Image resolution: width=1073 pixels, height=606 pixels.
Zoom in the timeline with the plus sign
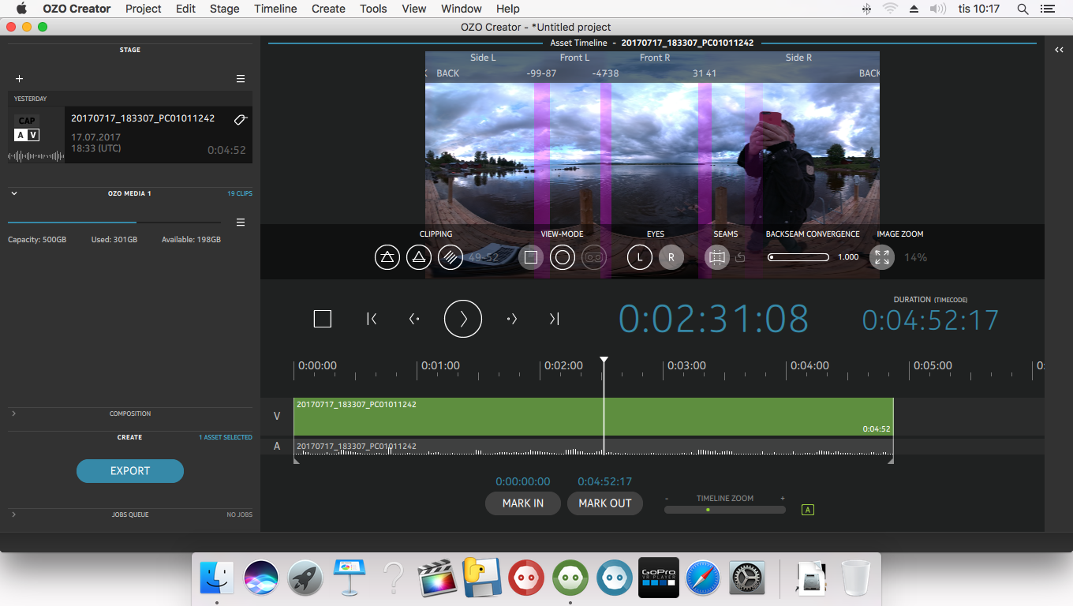click(x=783, y=499)
